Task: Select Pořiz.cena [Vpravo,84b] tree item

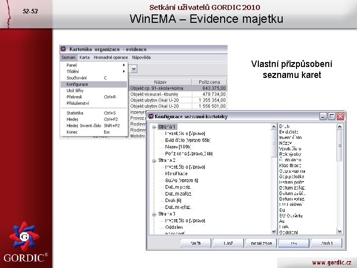Action: point(189,154)
